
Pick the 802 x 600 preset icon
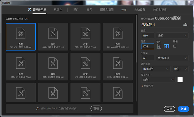(x=118, y=34)
